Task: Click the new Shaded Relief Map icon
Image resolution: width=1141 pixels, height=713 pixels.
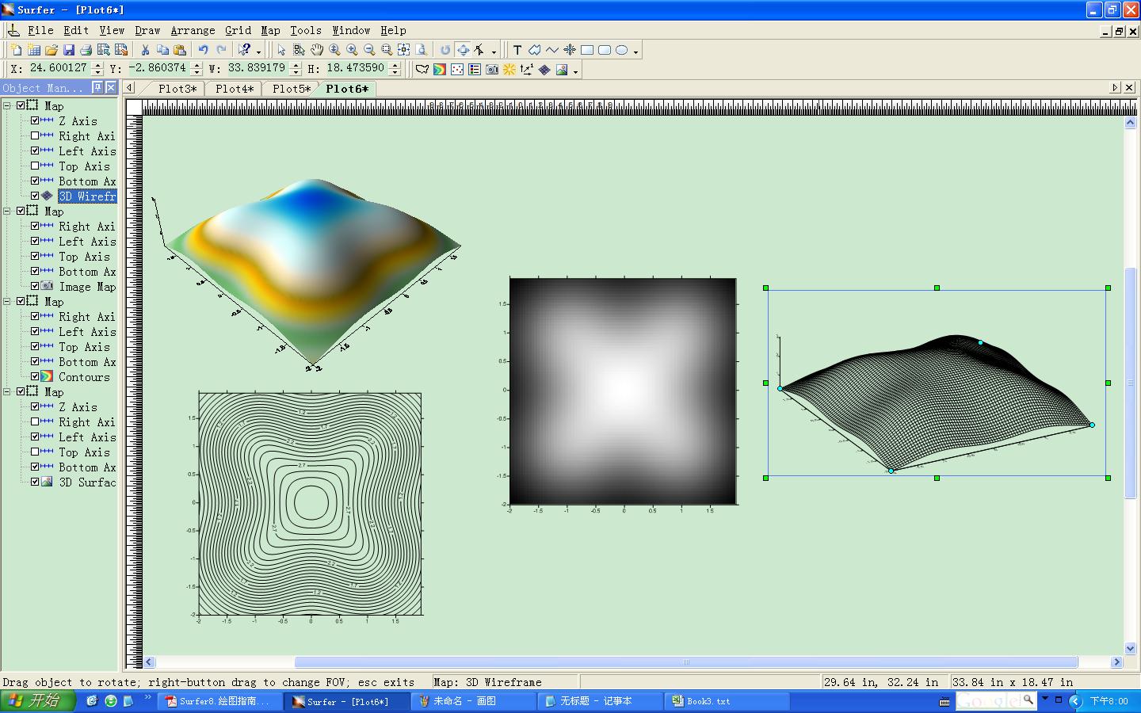Action: tap(509, 70)
